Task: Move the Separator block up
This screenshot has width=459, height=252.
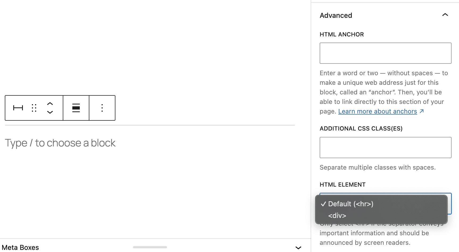Action: click(x=50, y=104)
